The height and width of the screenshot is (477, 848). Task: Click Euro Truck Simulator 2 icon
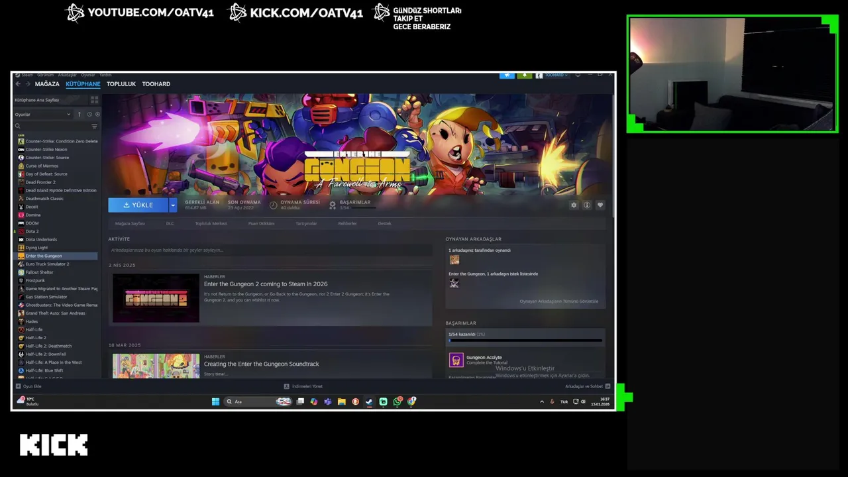click(21, 264)
